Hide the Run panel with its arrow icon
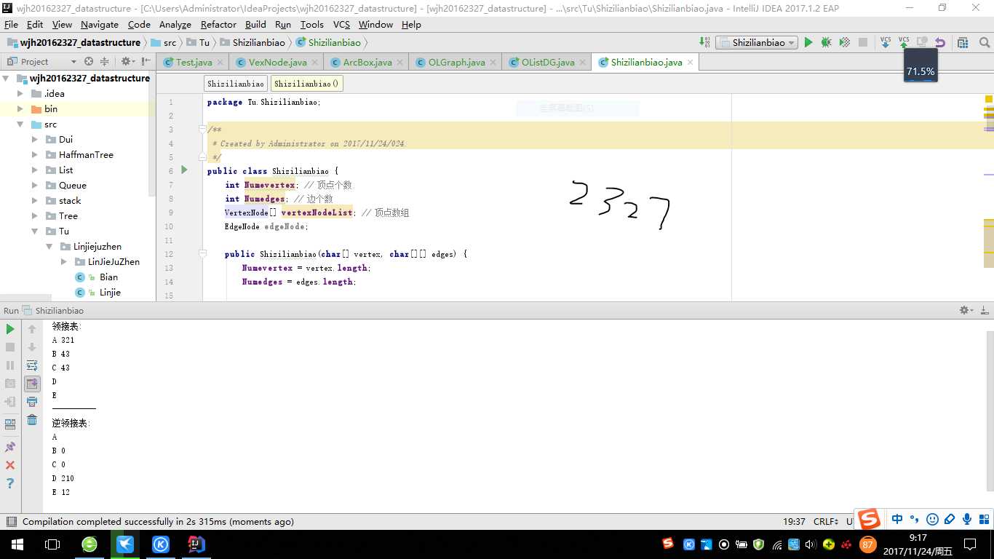This screenshot has height=559, width=994. coord(984,310)
